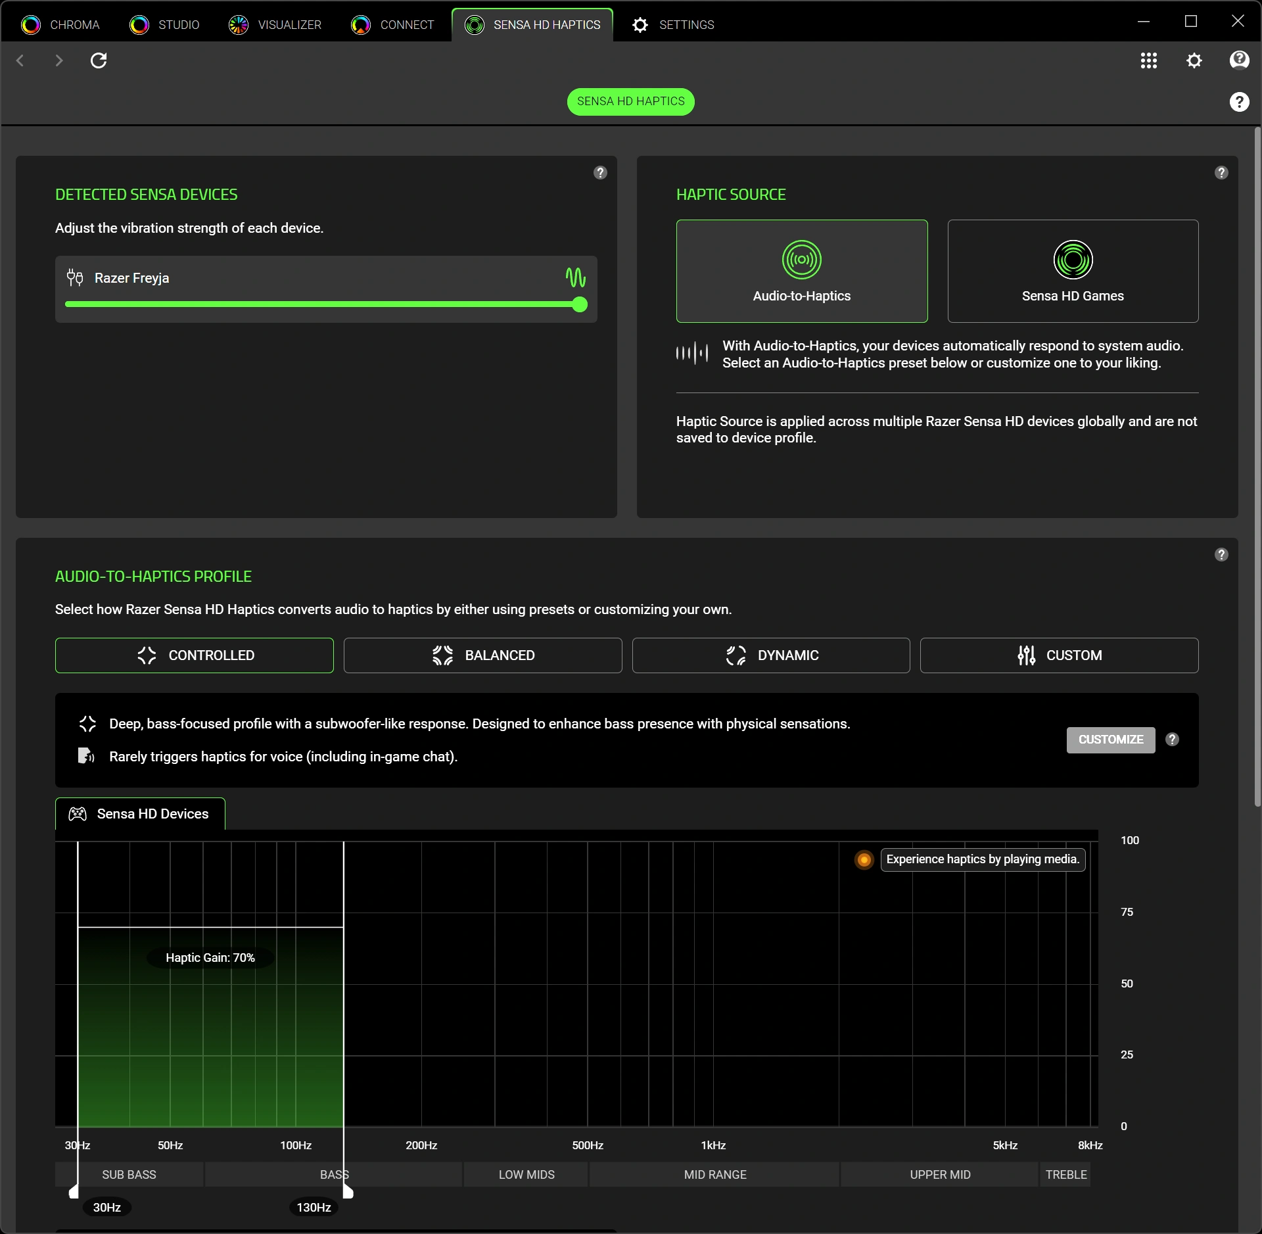The image size is (1262, 1234).
Task: Choose the Balanced haptics preset
Action: click(482, 655)
